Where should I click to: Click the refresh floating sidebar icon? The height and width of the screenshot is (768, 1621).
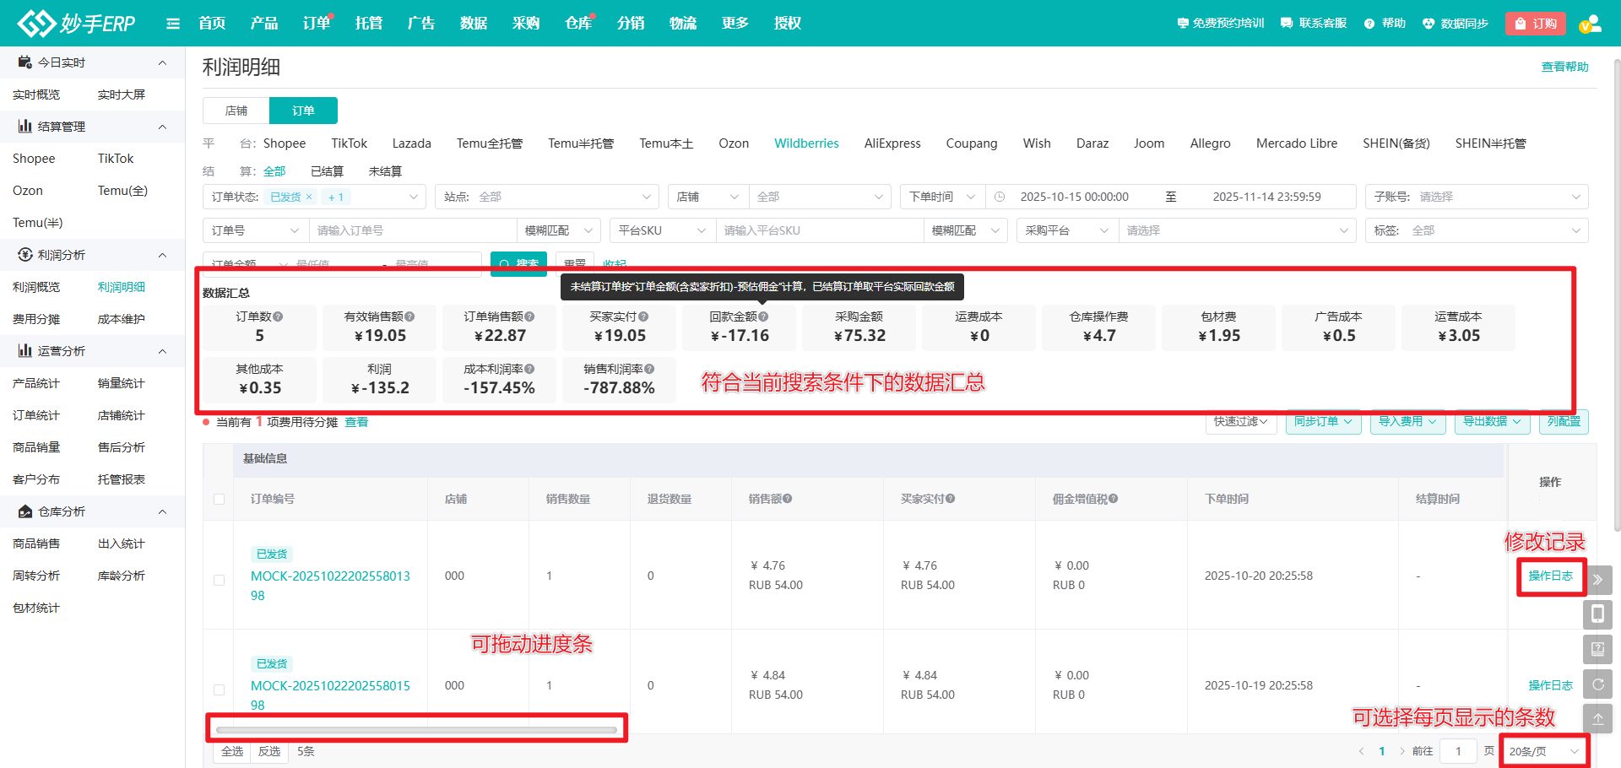click(1597, 684)
